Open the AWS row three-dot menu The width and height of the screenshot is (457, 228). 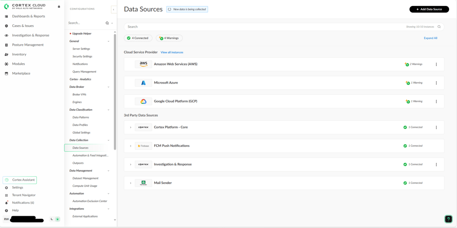pyautogui.click(x=436, y=64)
